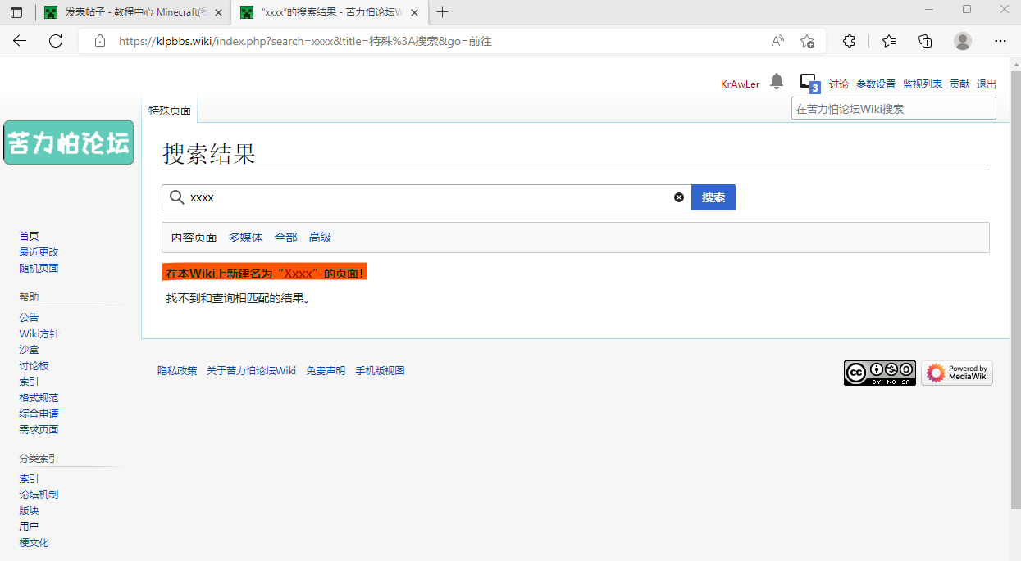This screenshot has height=561, width=1021.
Task: Open the 版块 sidebar link
Action: coord(30,510)
